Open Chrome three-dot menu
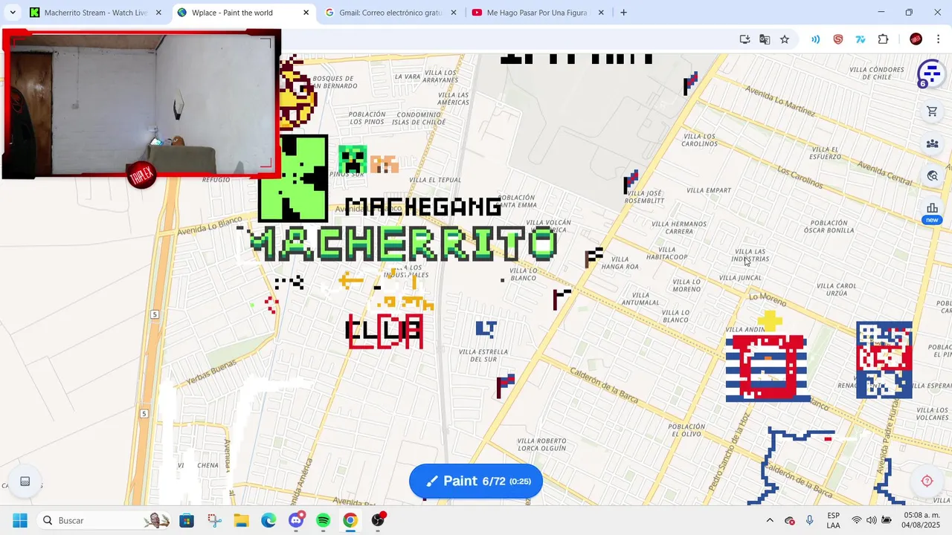This screenshot has height=535, width=952. click(939, 39)
